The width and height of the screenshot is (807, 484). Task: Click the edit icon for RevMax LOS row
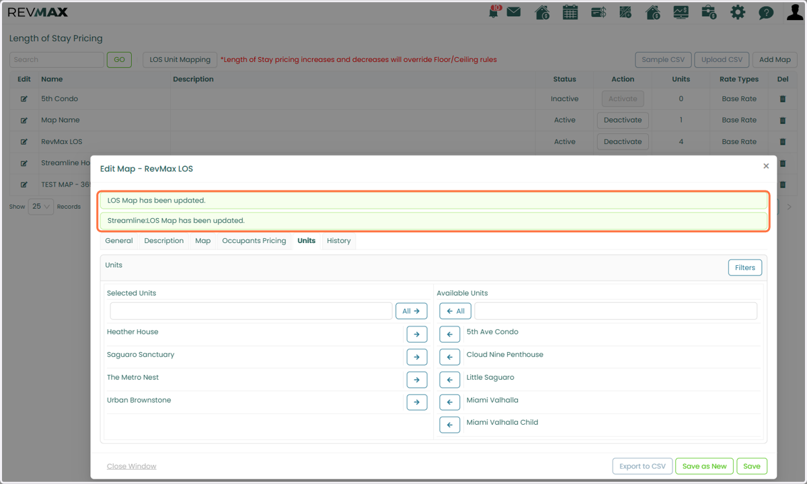tap(24, 142)
